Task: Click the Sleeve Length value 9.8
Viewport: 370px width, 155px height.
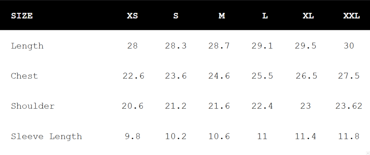Action: [x=132, y=137]
